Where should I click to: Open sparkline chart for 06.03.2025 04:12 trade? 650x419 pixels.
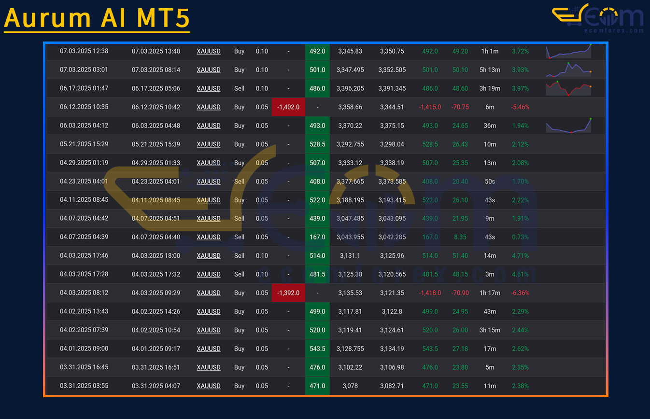tap(568, 126)
